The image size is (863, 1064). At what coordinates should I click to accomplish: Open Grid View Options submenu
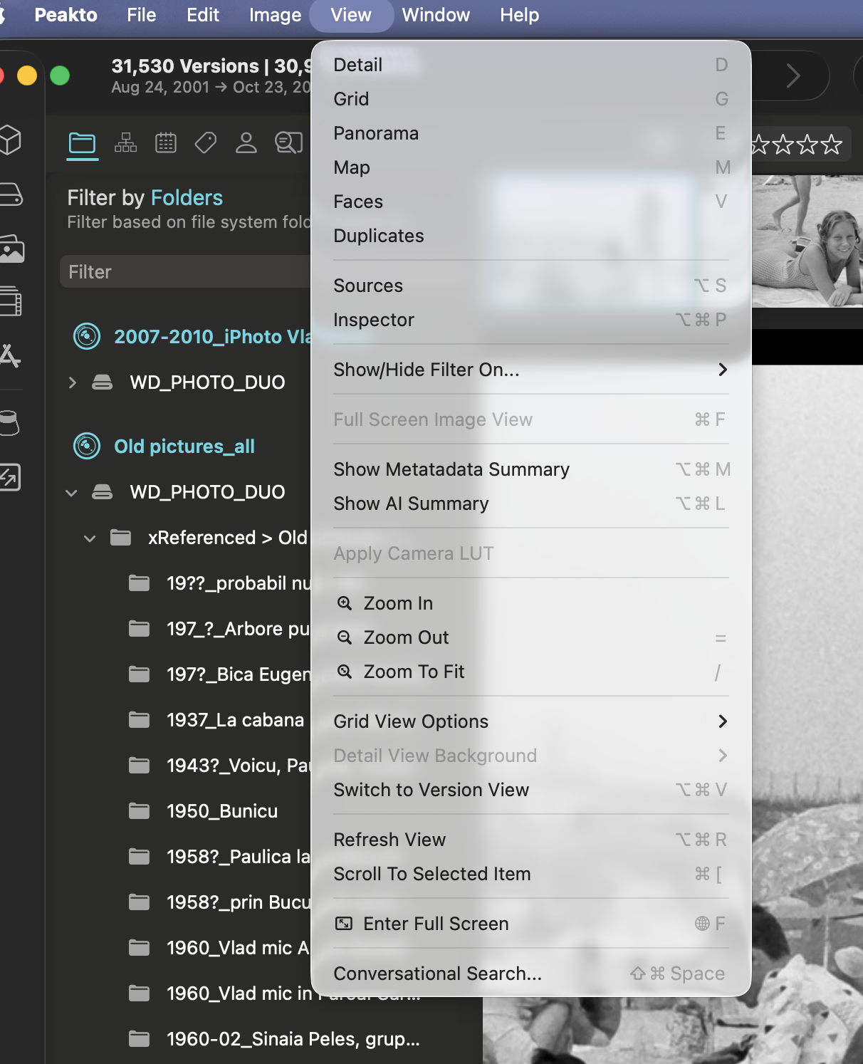point(531,721)
